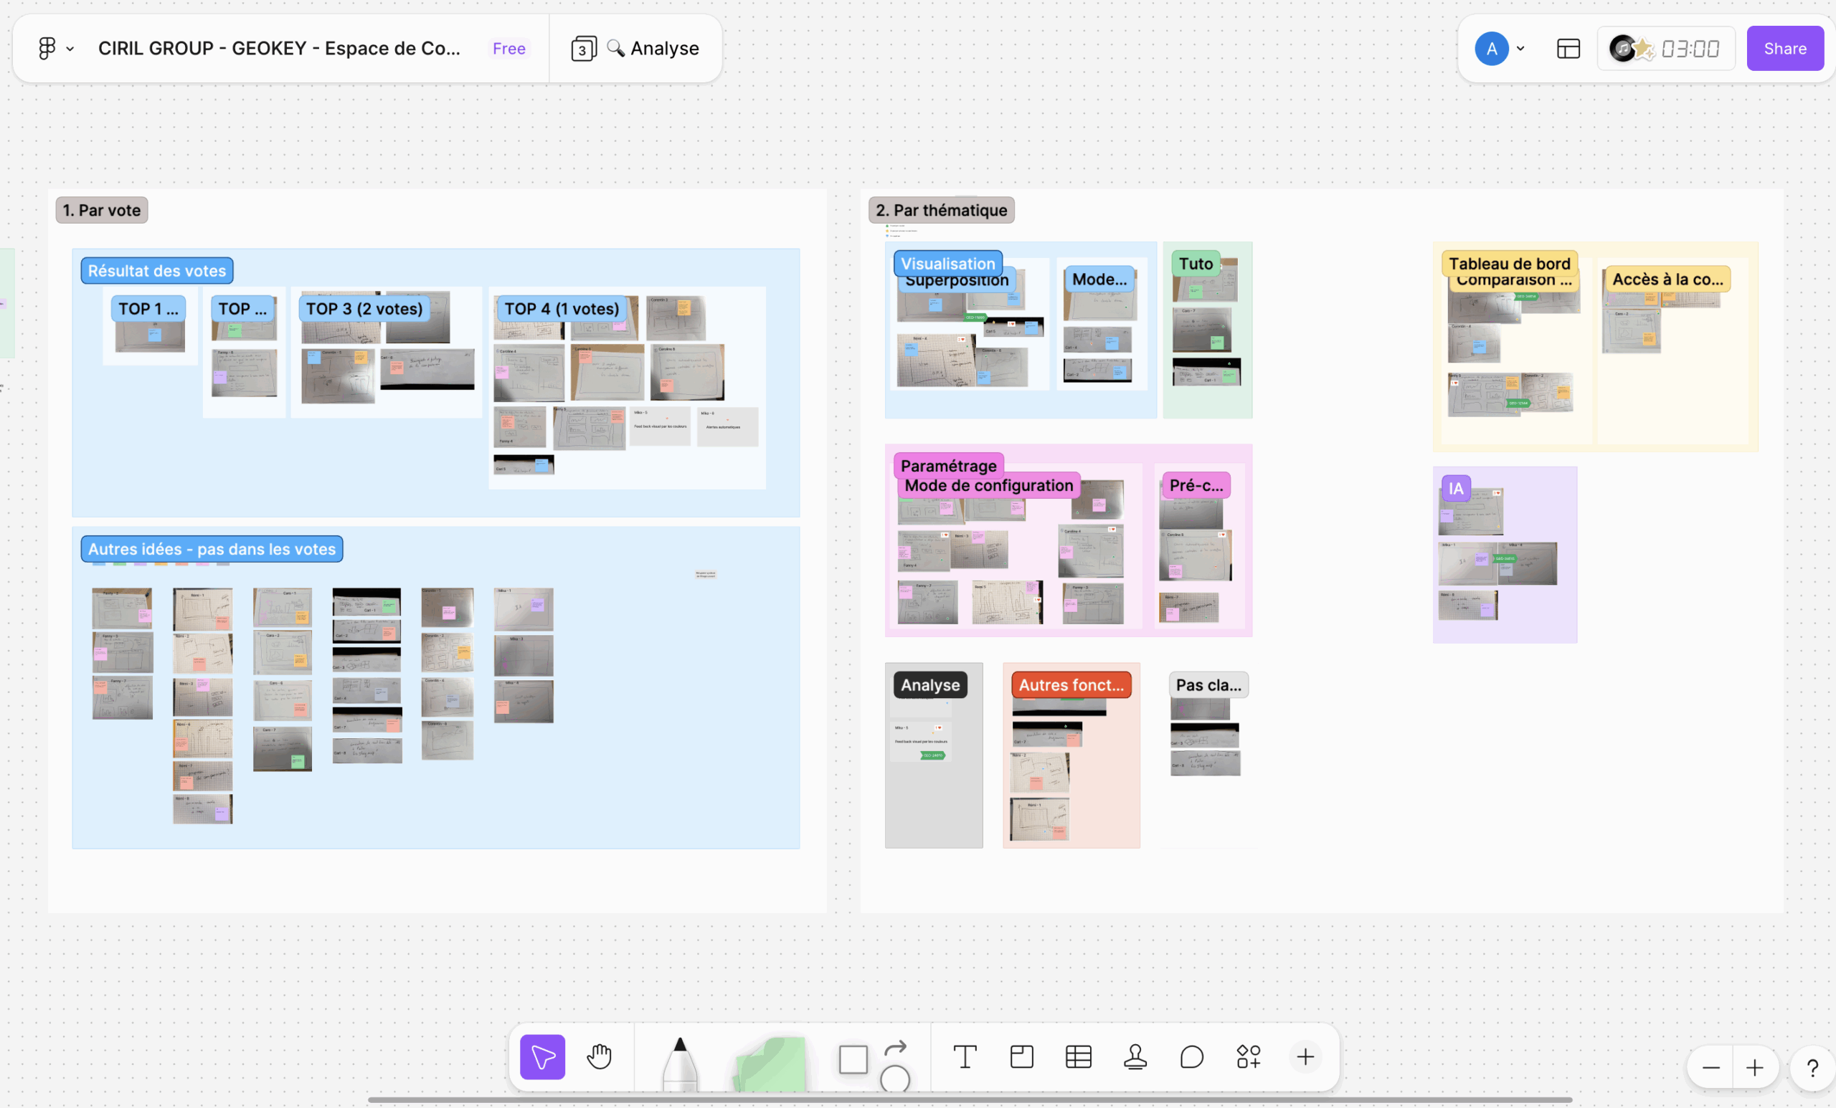Zoom out with the minus button

point(1710,1068)
